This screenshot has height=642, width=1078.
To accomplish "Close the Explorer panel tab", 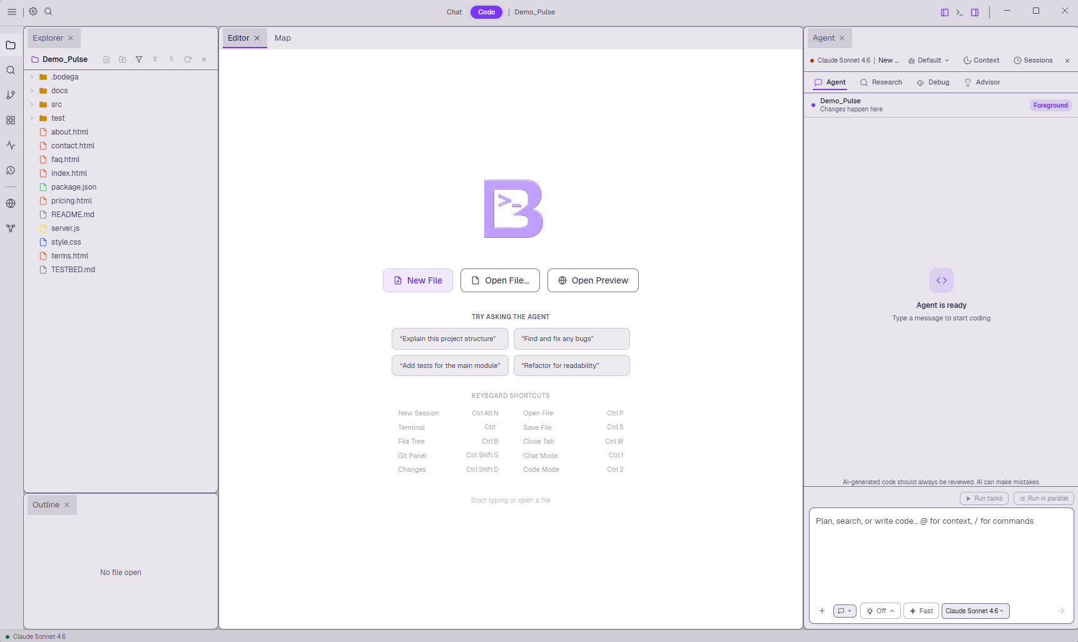I will (x=71, y=38).
